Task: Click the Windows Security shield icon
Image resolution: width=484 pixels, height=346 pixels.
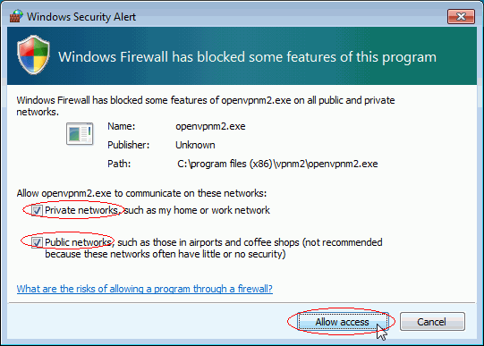Action: tap(33, 55)
